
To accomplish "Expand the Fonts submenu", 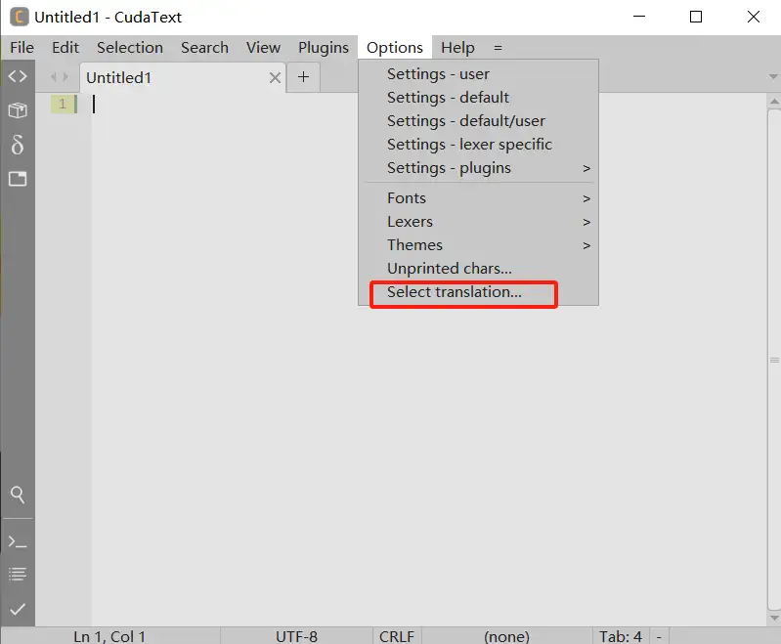I will pyautogui.click(x=478, y=197).
